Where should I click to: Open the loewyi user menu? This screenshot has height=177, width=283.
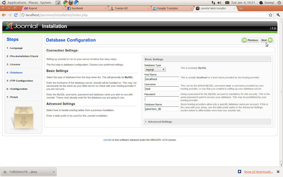267,2
